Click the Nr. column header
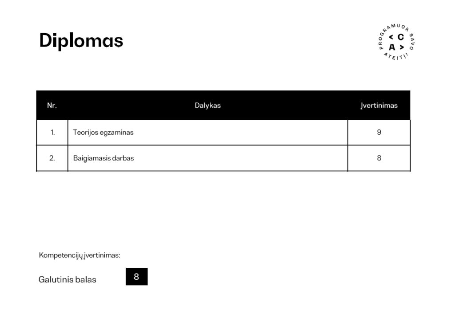The width and height of the screenshot is (455, 313). [52, 106]
